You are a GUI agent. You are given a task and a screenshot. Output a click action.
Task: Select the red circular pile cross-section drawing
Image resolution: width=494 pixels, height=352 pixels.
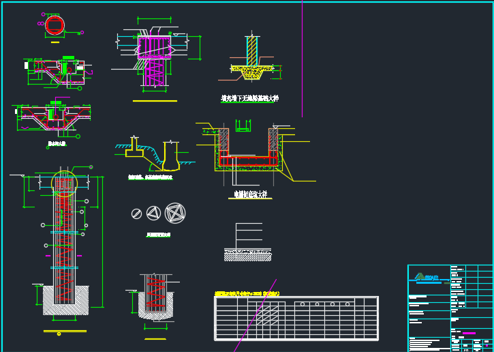point(55,25)
